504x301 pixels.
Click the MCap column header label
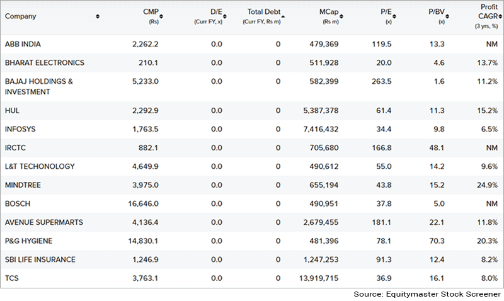(329, 12)
